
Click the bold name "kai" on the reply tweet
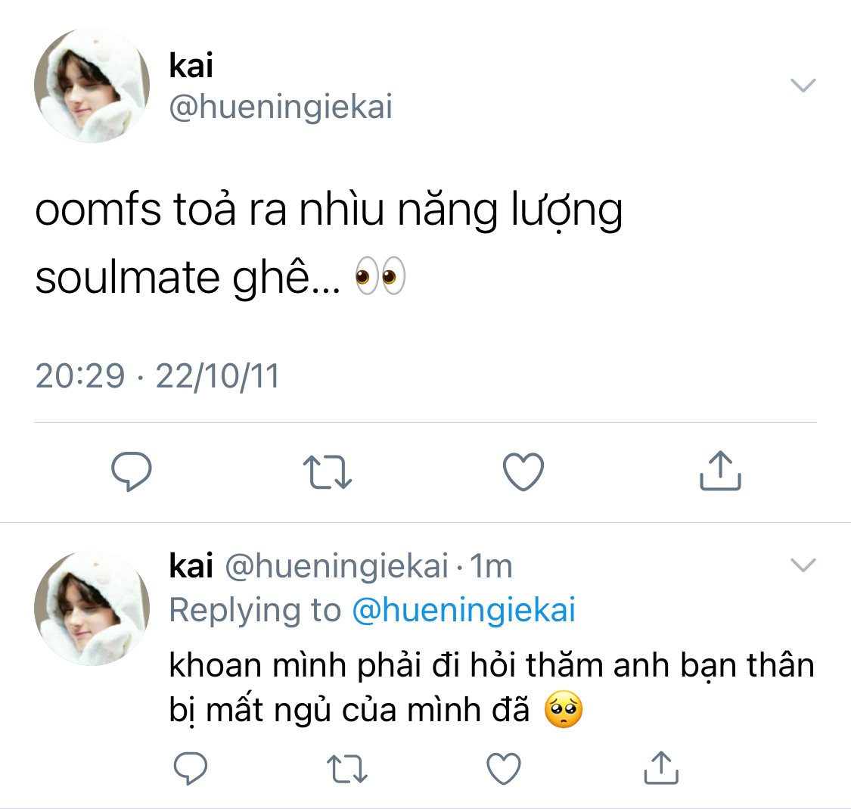point(191,566)
